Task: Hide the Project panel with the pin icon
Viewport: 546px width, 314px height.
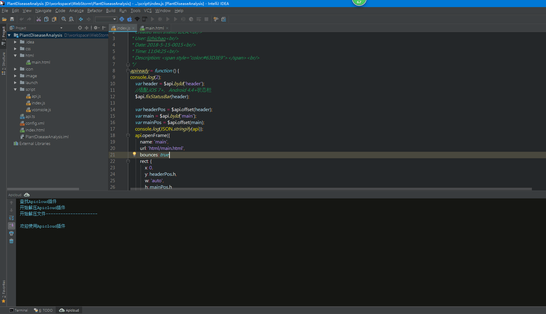Action: coord(104,28)
